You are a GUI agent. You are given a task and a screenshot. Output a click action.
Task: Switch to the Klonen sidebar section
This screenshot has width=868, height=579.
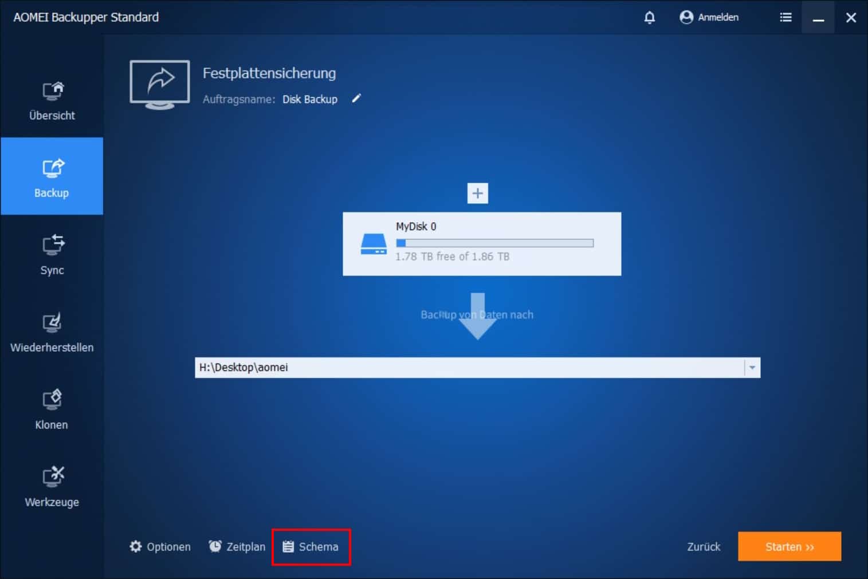click(x=52, y=408)
